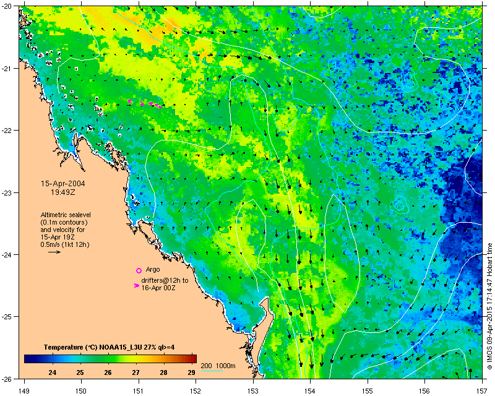Click the '(0.1m contours)' text
The width and height of the screenshot is (495, 396).
coord(64,222)
